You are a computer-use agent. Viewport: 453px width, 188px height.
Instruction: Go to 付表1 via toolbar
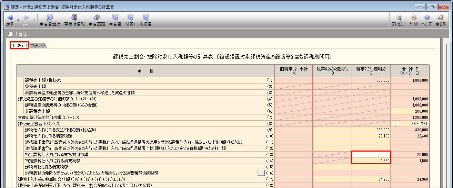[x=130, y=18]
